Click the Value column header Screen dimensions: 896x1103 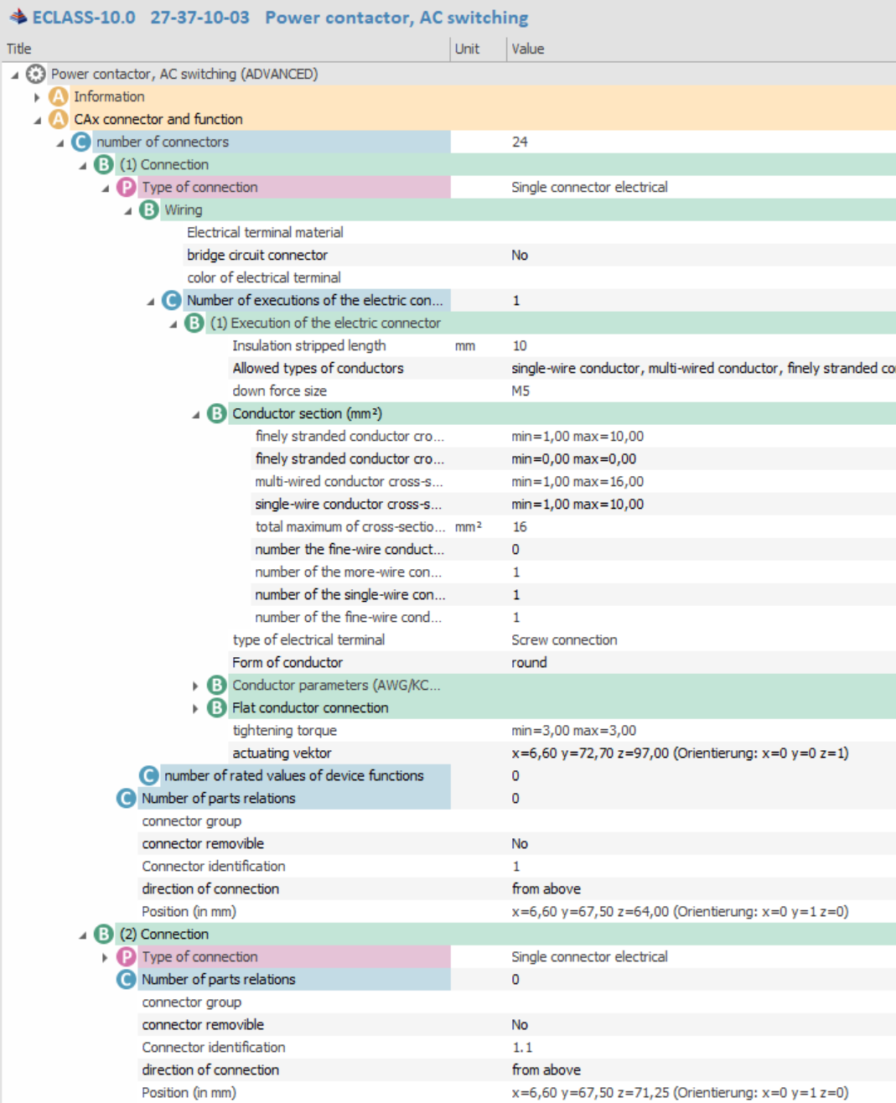coord(528,49)
